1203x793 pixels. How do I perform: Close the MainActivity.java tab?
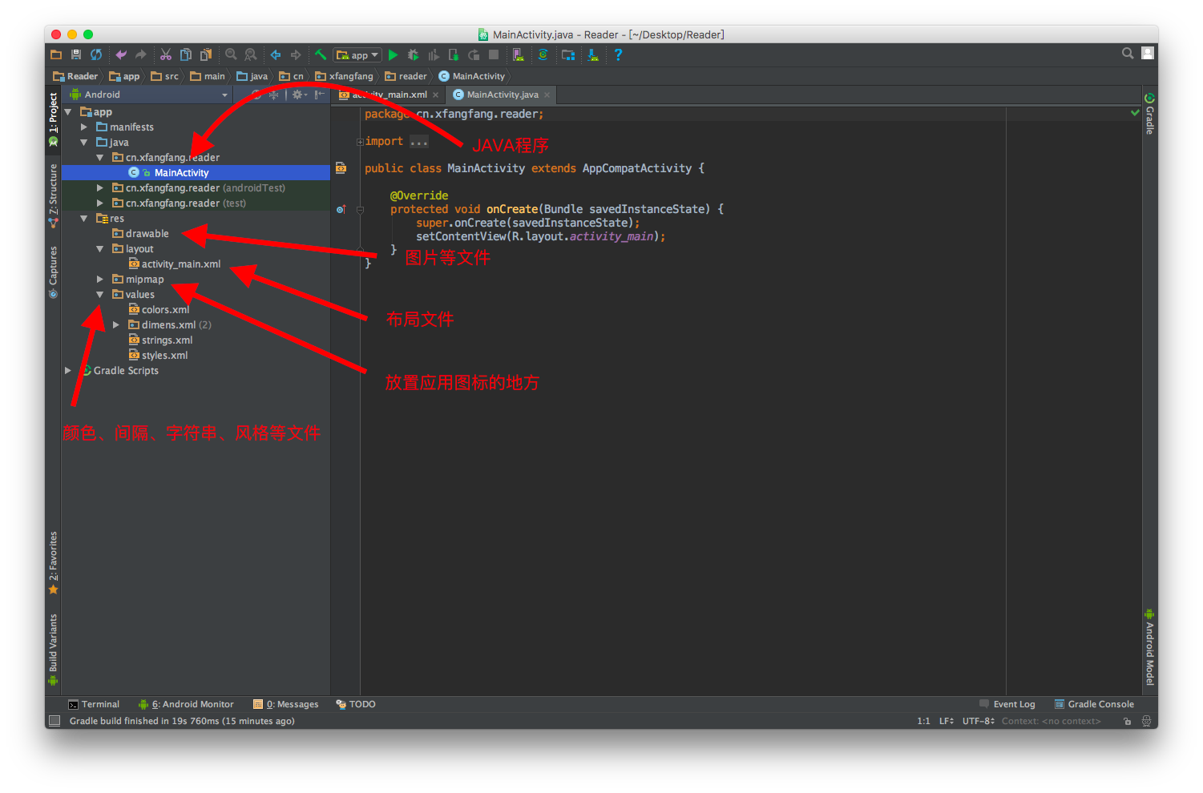[547, 95]
